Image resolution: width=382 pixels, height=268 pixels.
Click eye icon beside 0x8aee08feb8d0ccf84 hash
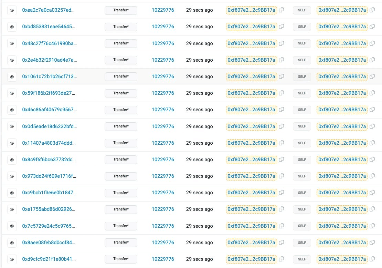pyautogui.click(x=12, y=243)
